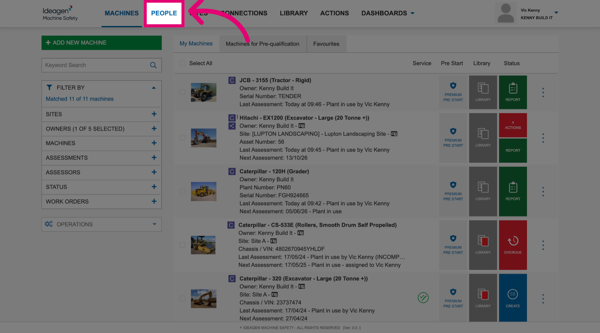Open Premium Pre Start for Hitachi EX1200

pyautogui.click(x=453, y=138)
